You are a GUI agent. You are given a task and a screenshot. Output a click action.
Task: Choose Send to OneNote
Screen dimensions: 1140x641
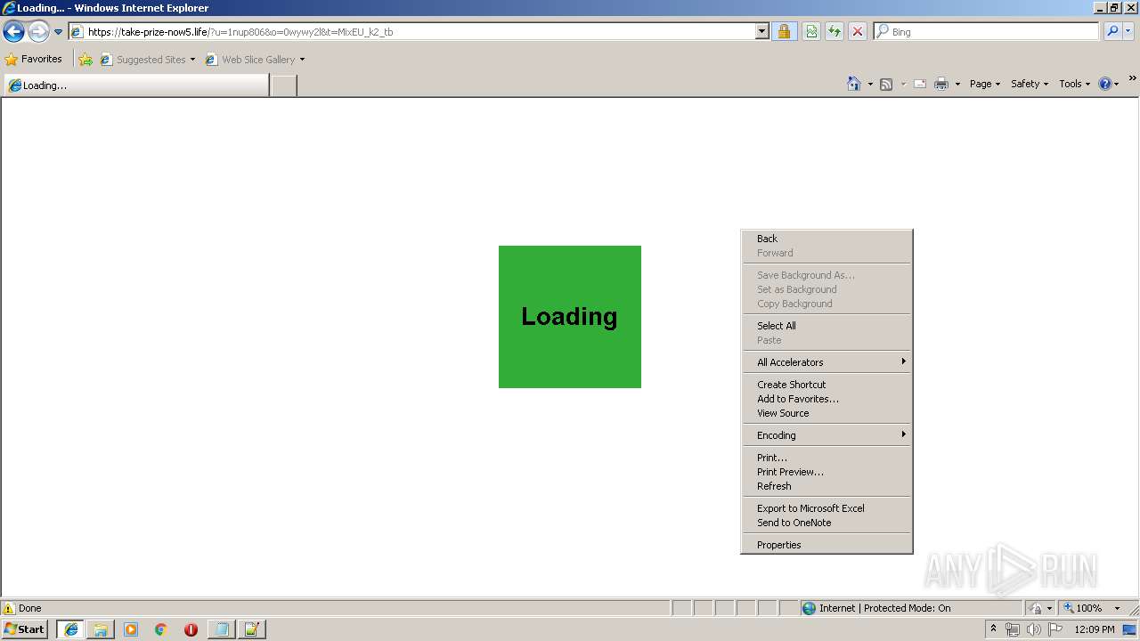tap(826, 523)
